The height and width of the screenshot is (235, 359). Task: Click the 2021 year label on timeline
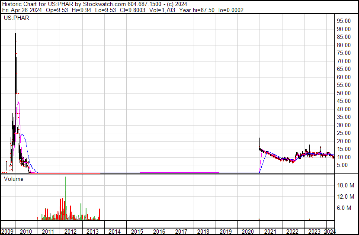(x=270, y=232)
